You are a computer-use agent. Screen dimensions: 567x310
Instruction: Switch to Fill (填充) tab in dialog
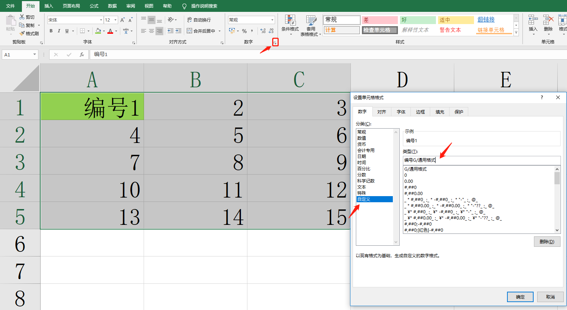point(440,112)
